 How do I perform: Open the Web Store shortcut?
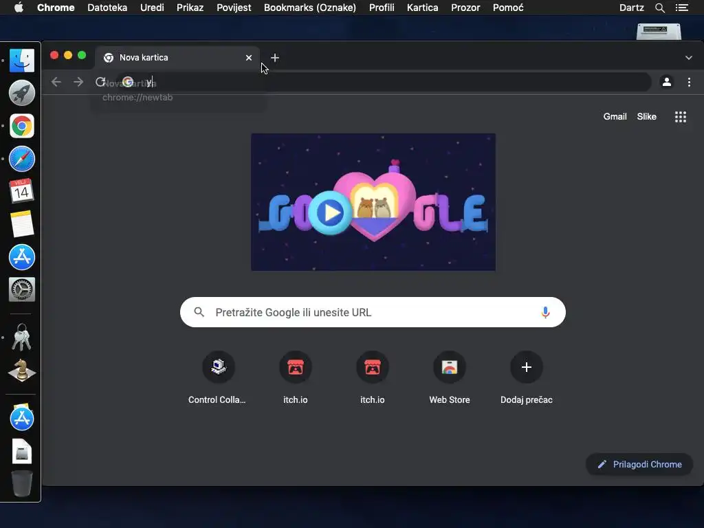click(x=450, y=378)
